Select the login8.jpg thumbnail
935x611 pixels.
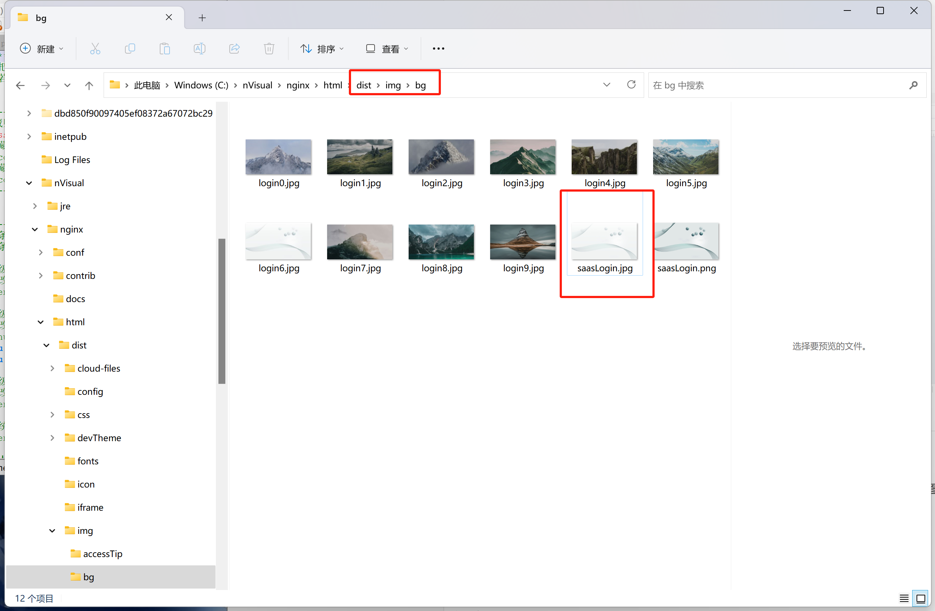click(441, 242)
